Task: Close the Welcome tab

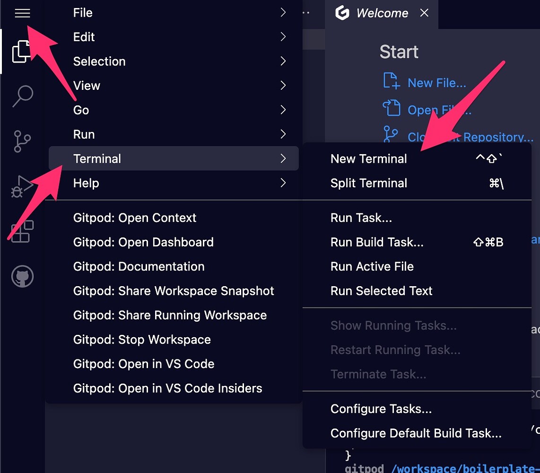Action: point(424,13)
